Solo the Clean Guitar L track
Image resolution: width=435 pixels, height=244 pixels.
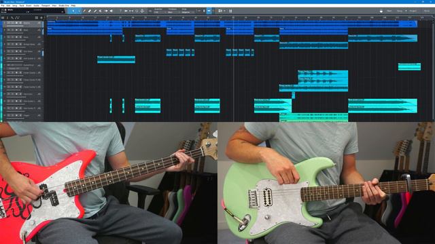[12, 73]
